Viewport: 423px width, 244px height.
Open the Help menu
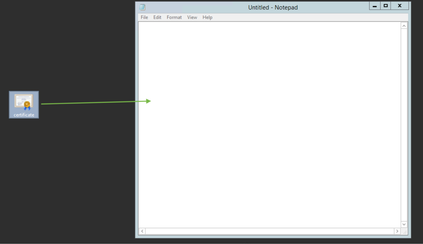pyautogui.click(x=207, y=17)
